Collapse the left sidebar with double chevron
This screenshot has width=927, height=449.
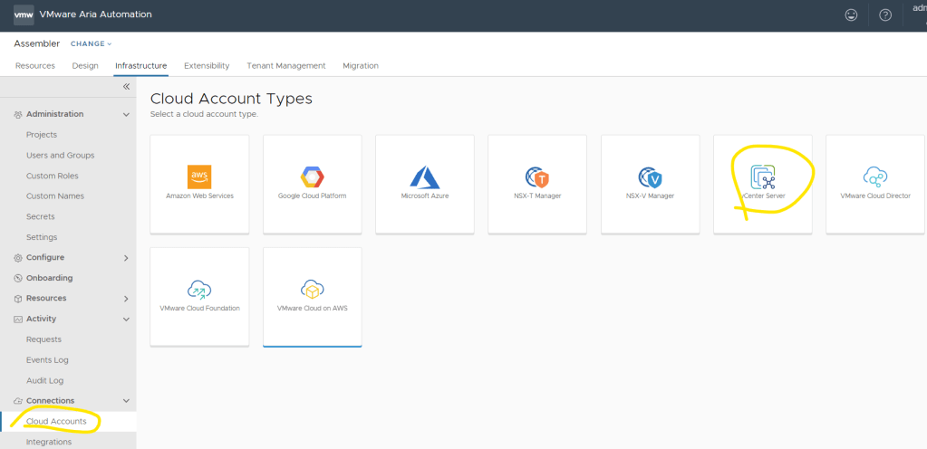(x=126, y=87)
